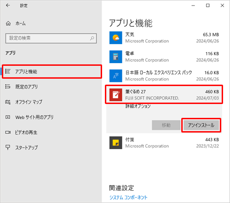
Task: Click ビデオの再生 video icon
Action: 8,132
